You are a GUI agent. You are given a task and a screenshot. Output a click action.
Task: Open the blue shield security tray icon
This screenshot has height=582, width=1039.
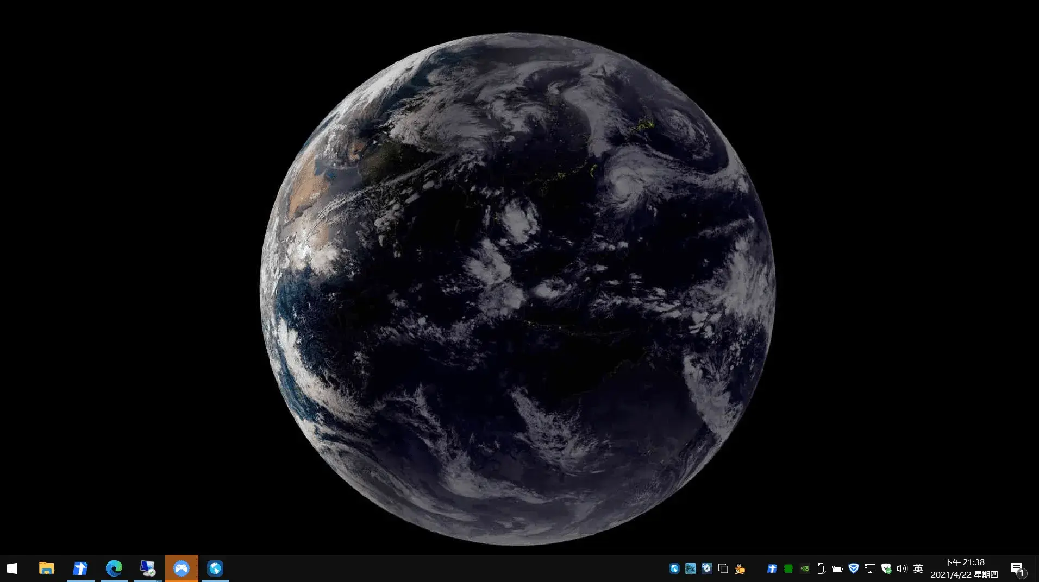point(854,568)
